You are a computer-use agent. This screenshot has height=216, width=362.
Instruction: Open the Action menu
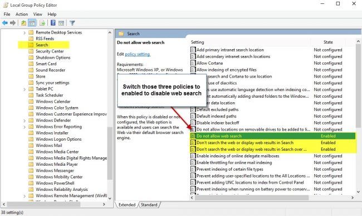(22, 14)
